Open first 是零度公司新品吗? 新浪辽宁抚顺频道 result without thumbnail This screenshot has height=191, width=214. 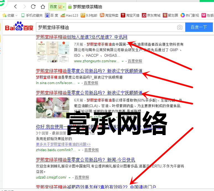coord(89,71)
